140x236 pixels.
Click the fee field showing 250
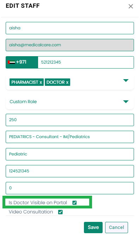[x=70, y=120]
